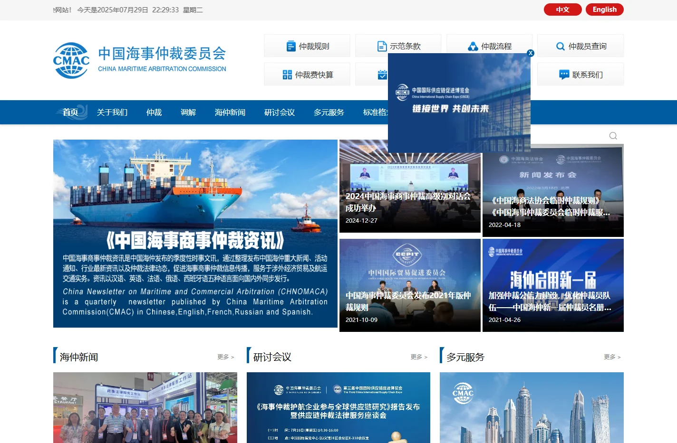Click the 仲裁费快算 calculator icon
The height and width of the screenshot is (443, 677).
(287, 75)
